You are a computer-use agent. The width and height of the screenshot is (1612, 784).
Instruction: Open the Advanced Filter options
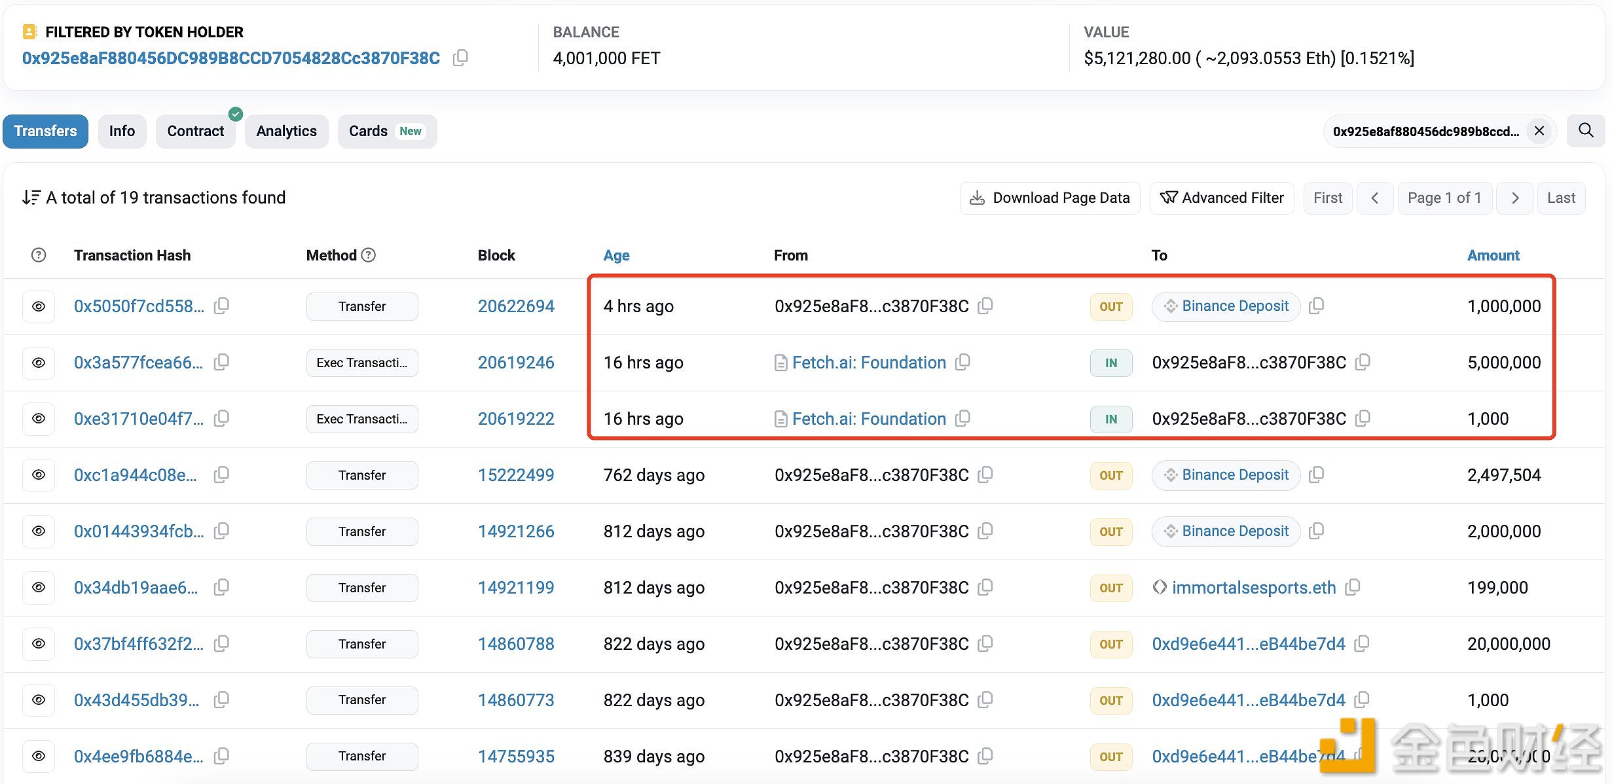[1222, 198]
